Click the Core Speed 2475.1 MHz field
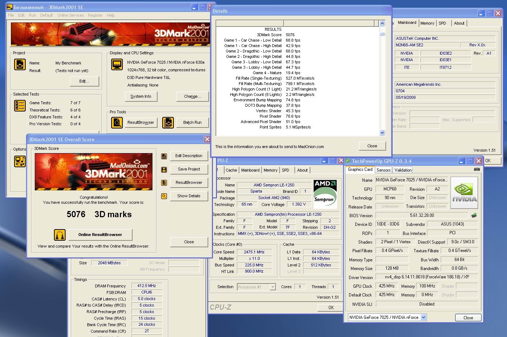The image size is (507, 337). coord(254,252)
